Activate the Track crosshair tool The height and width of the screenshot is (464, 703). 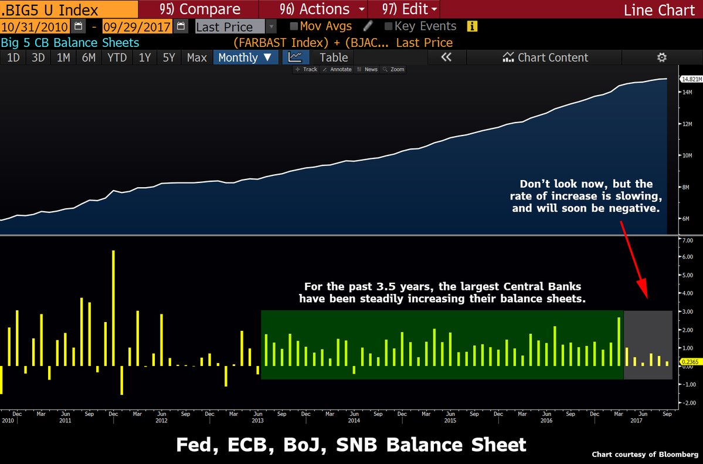(306, 70)
